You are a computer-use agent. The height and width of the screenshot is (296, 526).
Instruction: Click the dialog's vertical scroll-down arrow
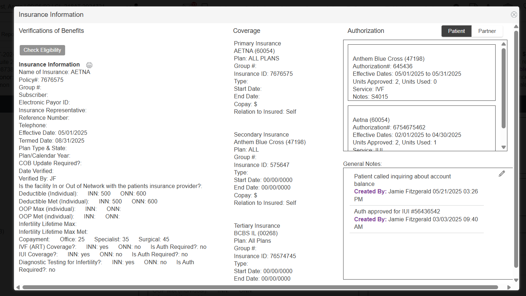[x=516, y=280]
